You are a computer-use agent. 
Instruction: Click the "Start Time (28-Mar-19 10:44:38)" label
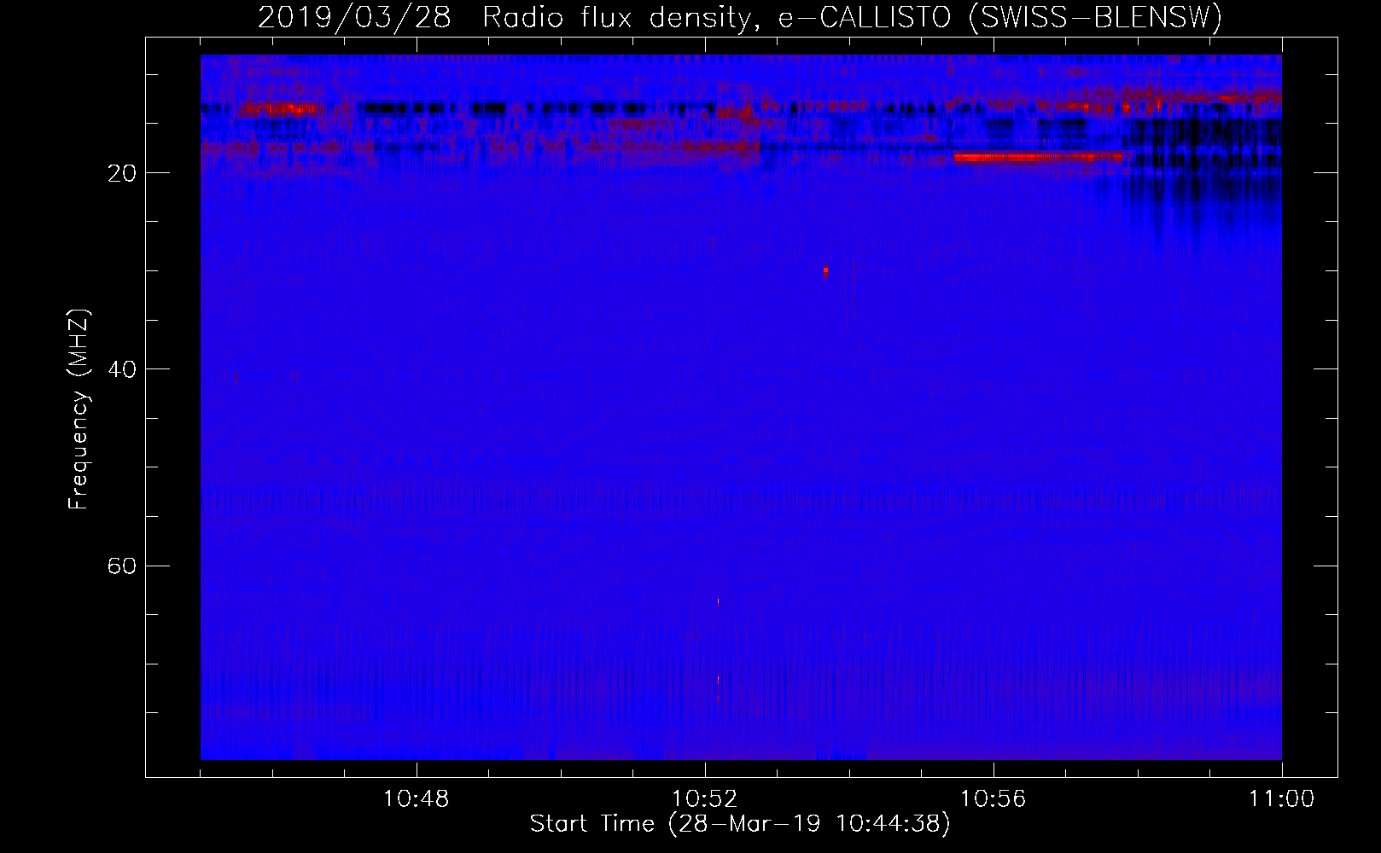tap(740, 824)
